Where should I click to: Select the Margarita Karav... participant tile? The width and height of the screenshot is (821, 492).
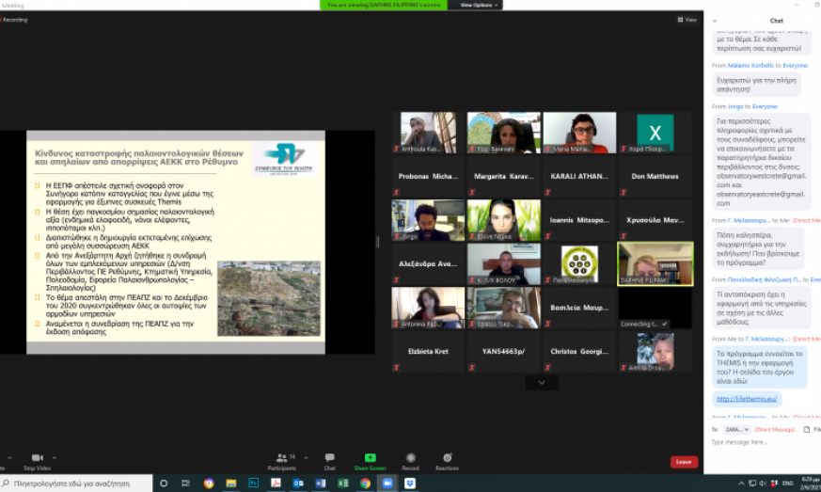(x=503, y=176)
